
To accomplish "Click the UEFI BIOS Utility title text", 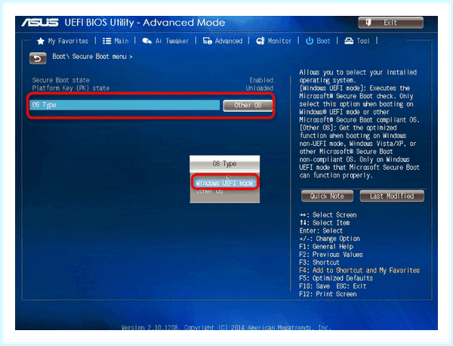I will (x=145, y=23).
